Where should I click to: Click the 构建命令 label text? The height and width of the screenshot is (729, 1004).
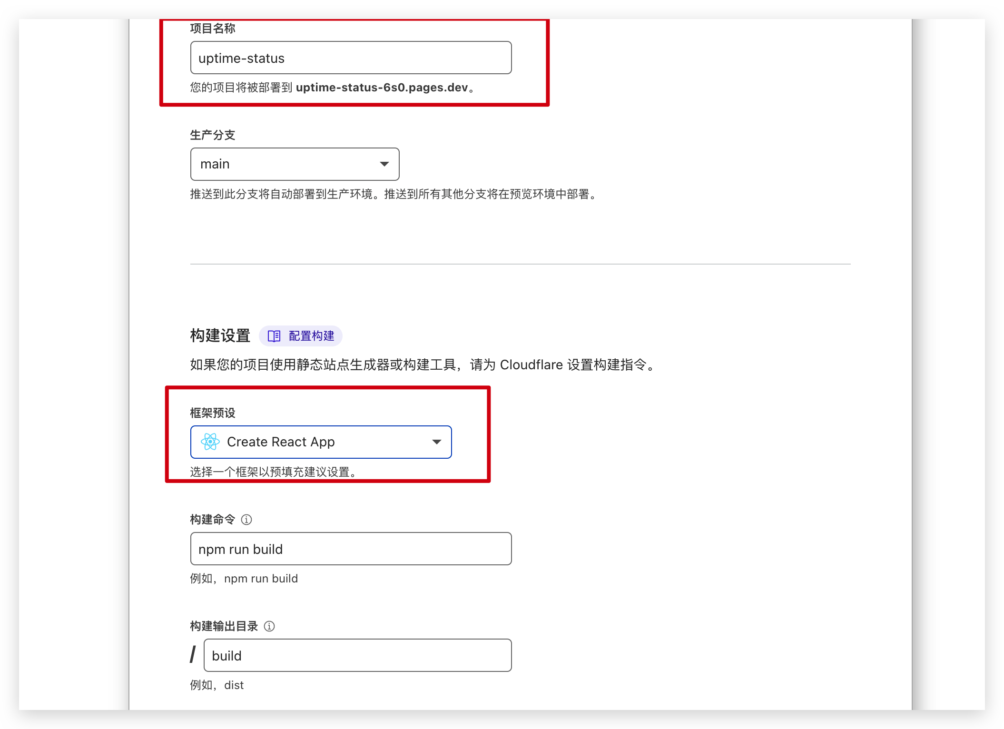[x=212, y=519]
